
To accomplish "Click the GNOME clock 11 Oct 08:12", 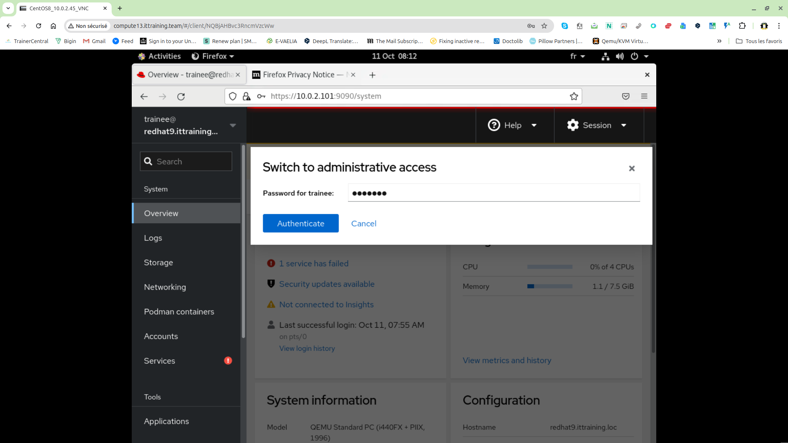I will [394, 56].
